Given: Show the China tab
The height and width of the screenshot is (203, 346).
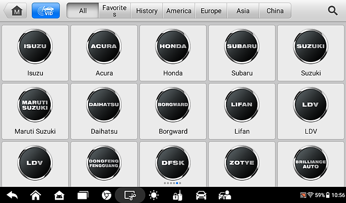Looking at the screenshot, I should 275,11.
